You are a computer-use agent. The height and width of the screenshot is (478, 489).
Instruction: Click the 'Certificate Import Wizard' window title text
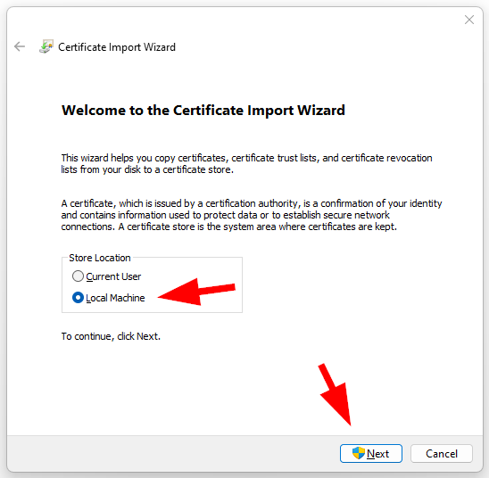pos(117,47)
